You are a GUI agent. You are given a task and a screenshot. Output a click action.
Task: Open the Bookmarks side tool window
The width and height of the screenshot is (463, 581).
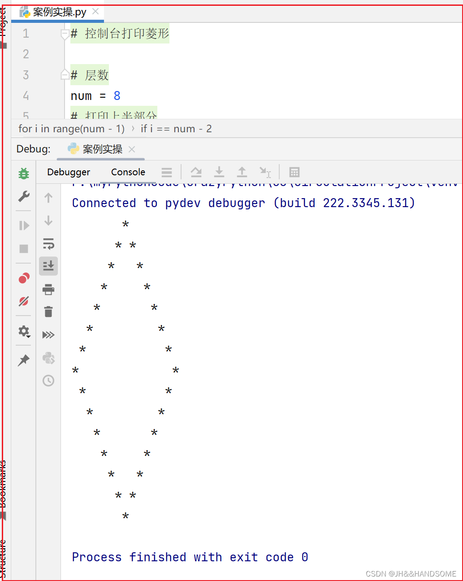coord(4,490)
